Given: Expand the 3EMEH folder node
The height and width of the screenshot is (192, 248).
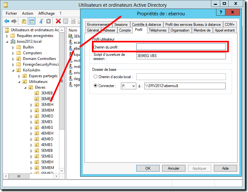Looking at the screenshot, I should click(x=31, y=105).
